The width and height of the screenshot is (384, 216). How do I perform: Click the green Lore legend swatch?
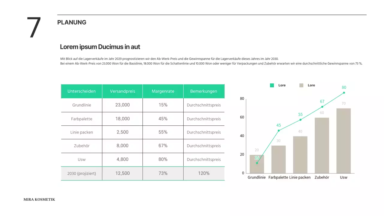272,85
